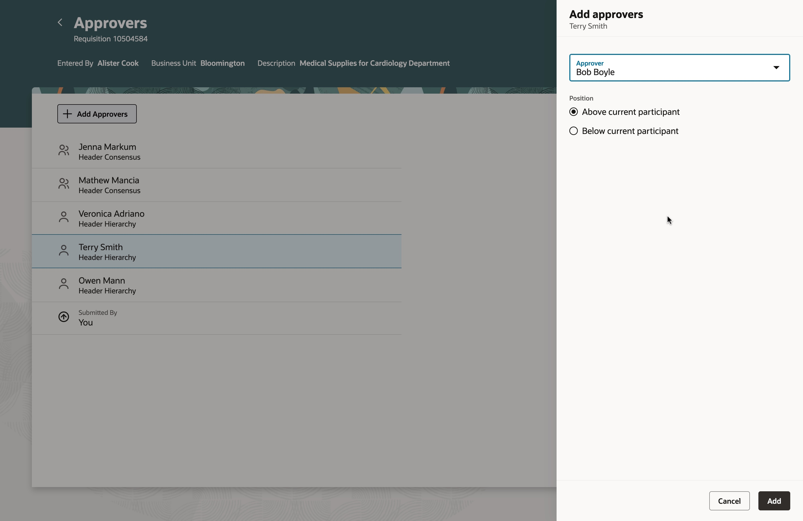The width and height of the screenshot is (803, 521).
Task: Click Business Unit Bloomington value
Action: pos(222,63)
